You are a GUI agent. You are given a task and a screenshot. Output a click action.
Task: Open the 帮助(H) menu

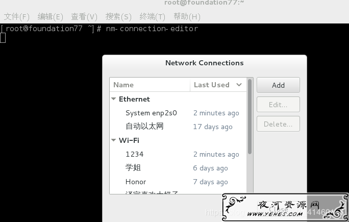coord(187,17)
